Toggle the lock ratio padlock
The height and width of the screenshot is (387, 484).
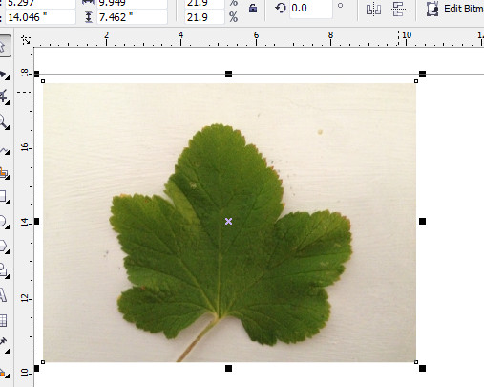(x=253, y=9)
